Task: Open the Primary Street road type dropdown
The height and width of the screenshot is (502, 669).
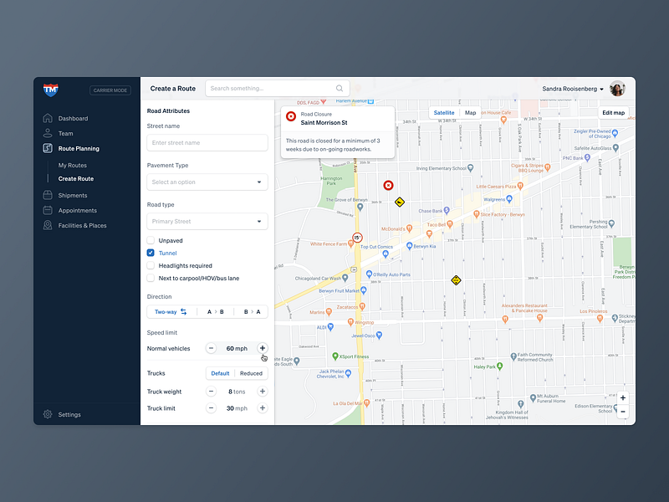Action: click(x=207, y=221)
